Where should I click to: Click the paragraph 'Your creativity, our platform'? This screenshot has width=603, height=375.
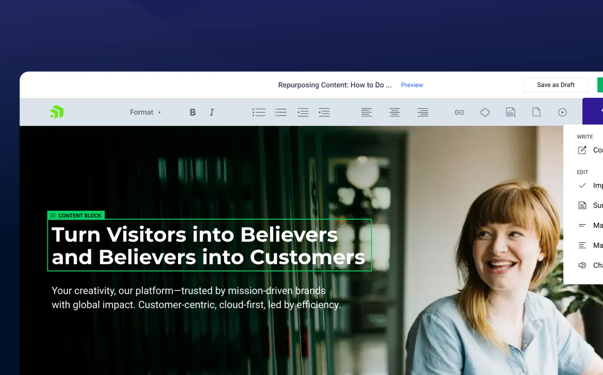point(196,298)
